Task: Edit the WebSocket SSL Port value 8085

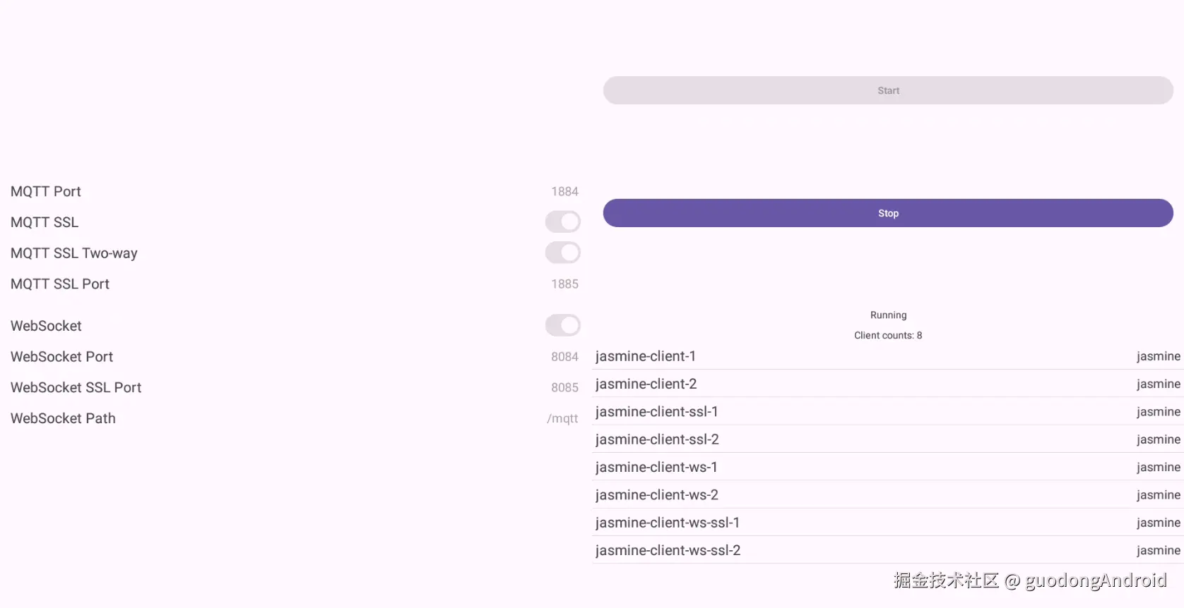Action: pyautogui.click(x=564, y=388)
